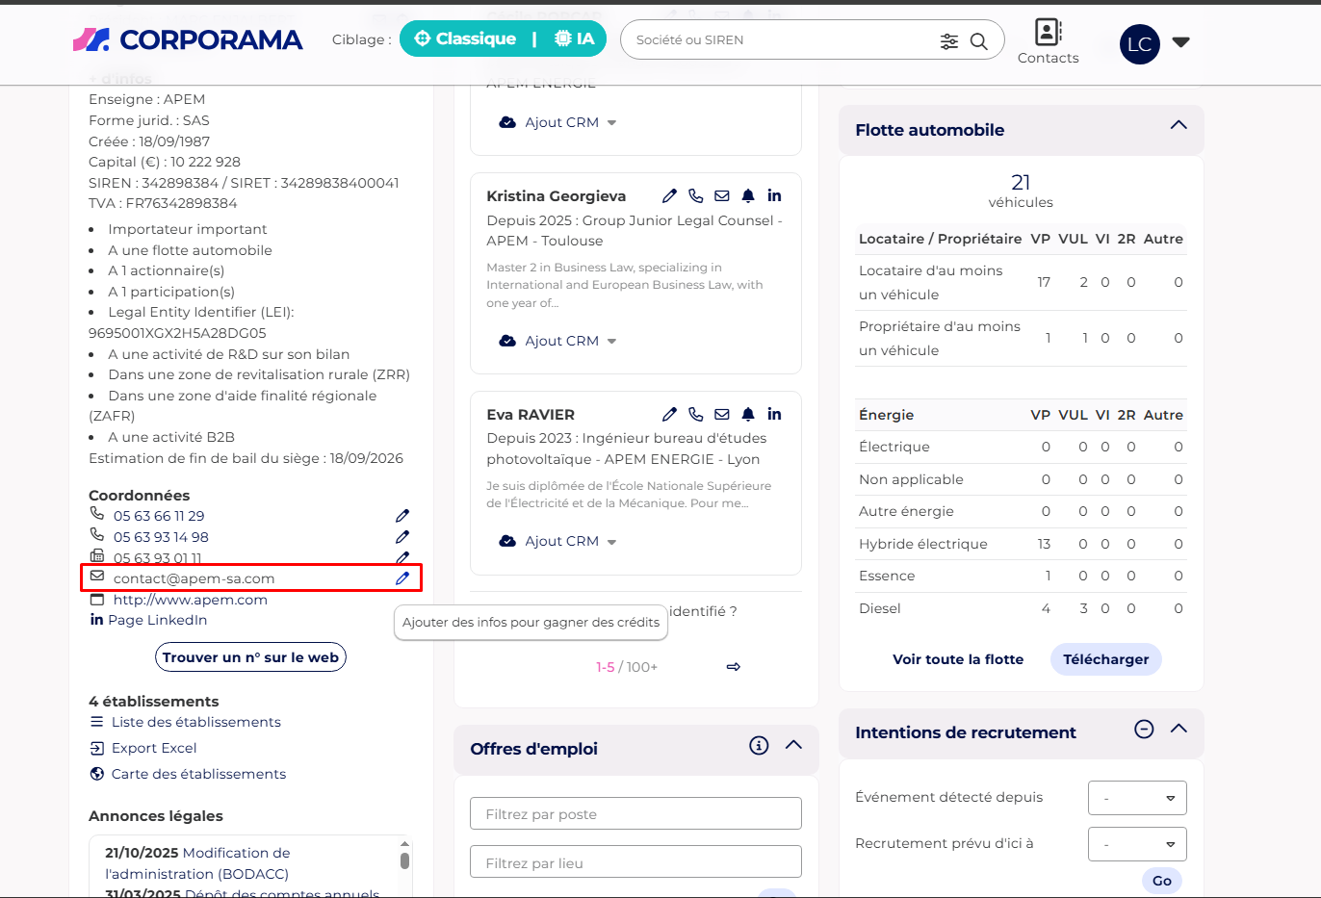Image resolution: width=1321 pixels, height=898 pixels.
Task: Click Trouver un n° sur le web
Action: point(250,657)
